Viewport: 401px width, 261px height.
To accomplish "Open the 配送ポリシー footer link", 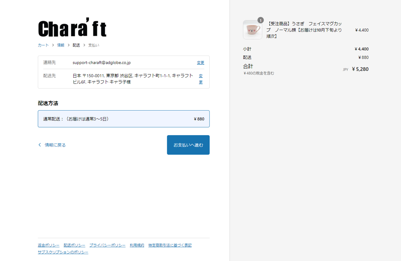I will (x=74, y=245).
